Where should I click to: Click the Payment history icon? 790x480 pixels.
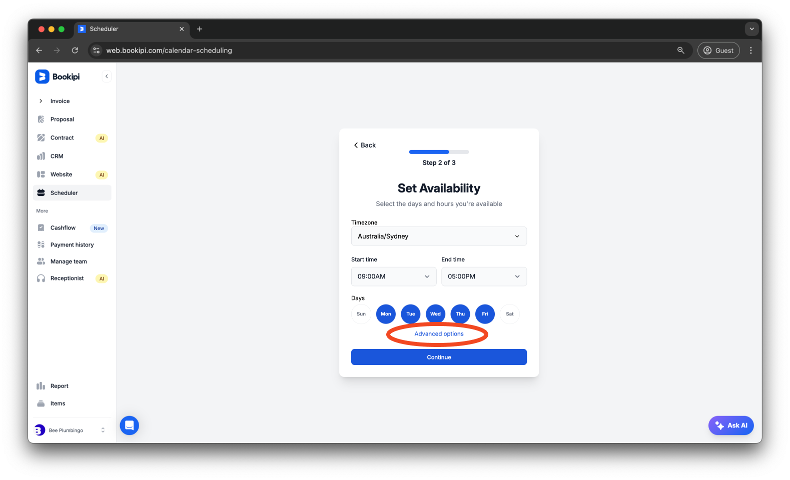pyautogui.click(x=41, y=244)
